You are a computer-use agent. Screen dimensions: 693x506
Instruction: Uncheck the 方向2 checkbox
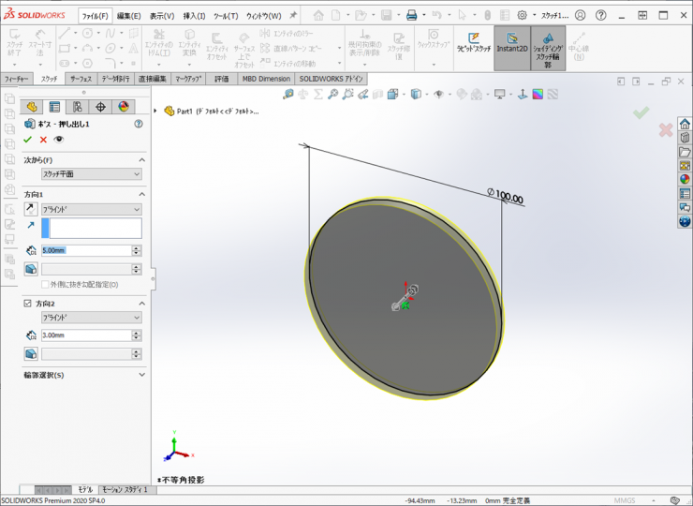pos(27,304)
